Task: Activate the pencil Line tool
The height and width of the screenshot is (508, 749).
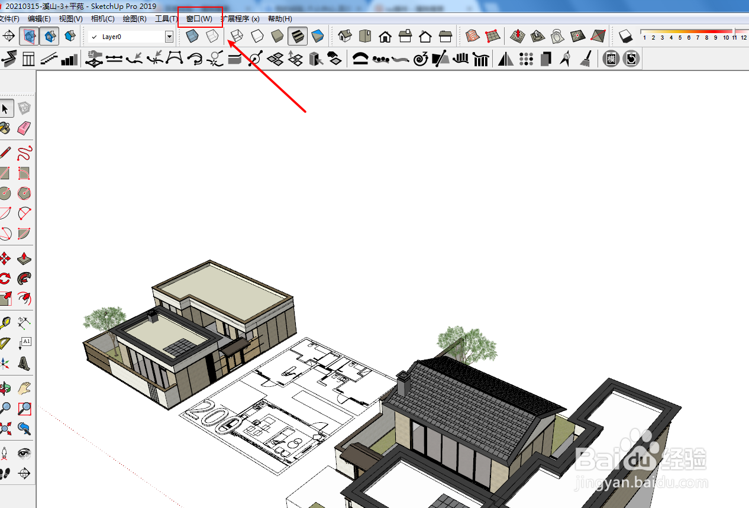Action: tap(5, 153)
